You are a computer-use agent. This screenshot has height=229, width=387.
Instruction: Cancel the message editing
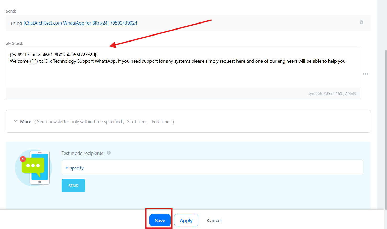pyautogui.click(x=214, y=220)
